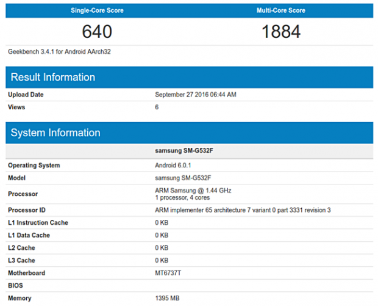378x306 pixels.
Task: Click the Operating System label
Action: coord(34,166)
